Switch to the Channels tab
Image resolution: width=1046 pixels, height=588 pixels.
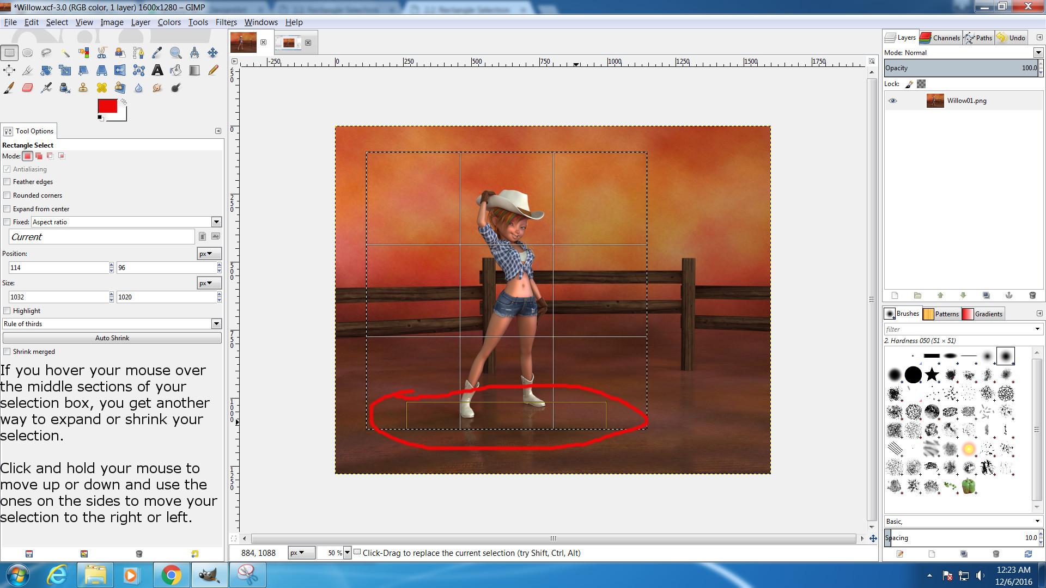[x=940, y=38]
